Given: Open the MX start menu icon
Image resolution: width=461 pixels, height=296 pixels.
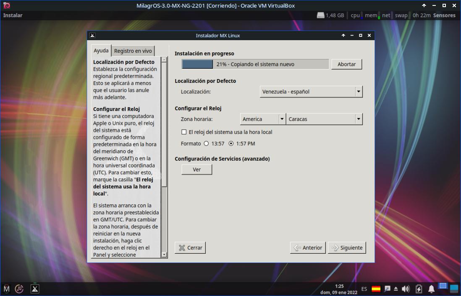Looking at the screenshot, I should 7,288.
